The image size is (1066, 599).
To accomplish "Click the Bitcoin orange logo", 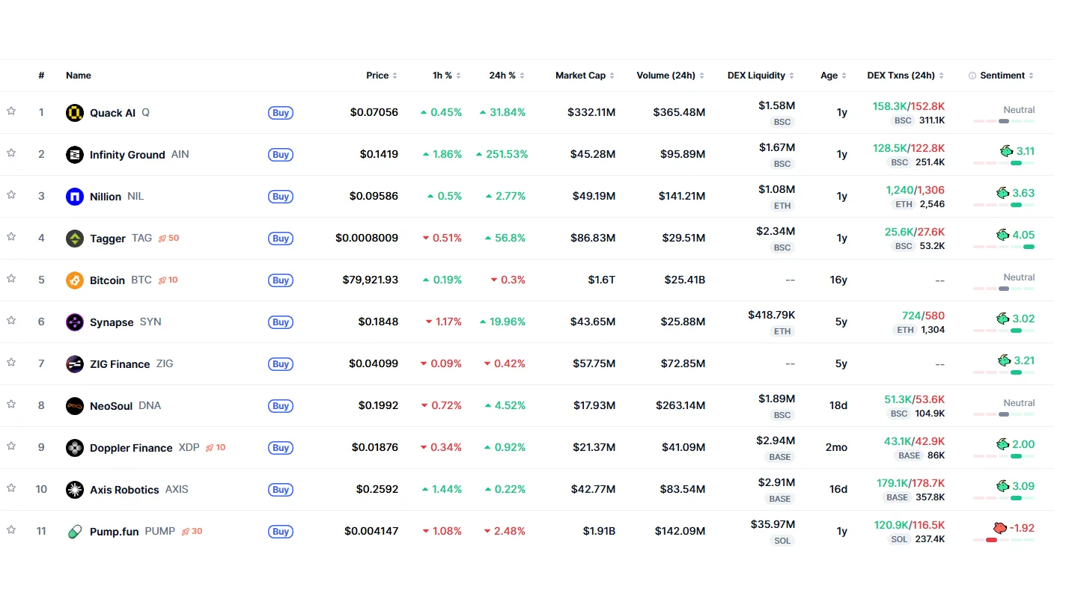I will pos(74,280).
